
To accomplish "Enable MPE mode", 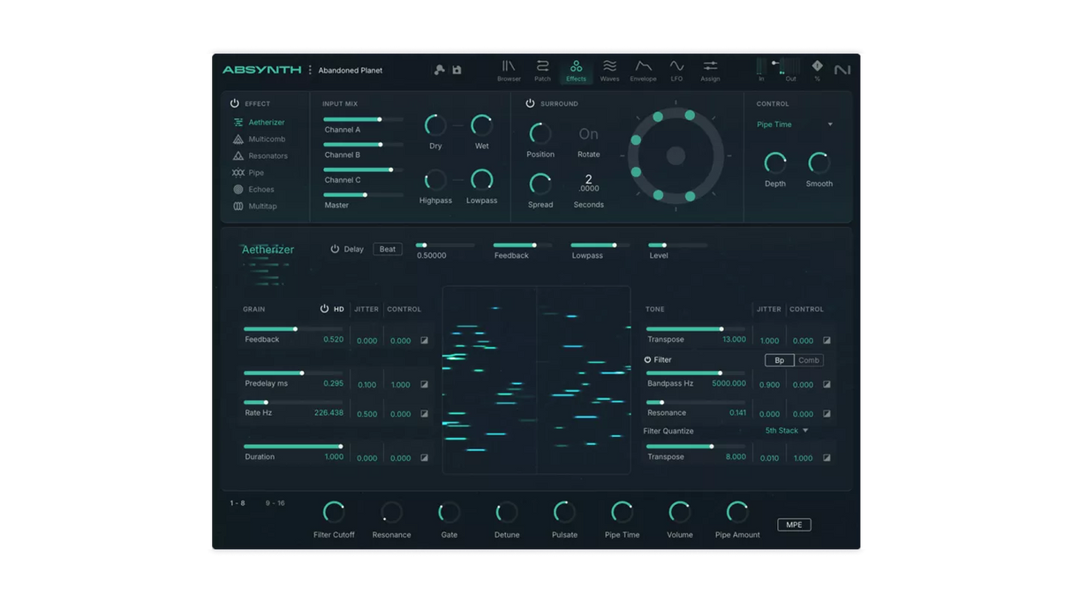I will pyautogui.click(x=793, y=524).
